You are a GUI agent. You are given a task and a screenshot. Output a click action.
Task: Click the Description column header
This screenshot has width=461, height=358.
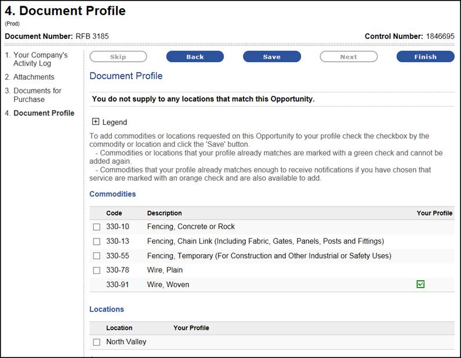164,213
